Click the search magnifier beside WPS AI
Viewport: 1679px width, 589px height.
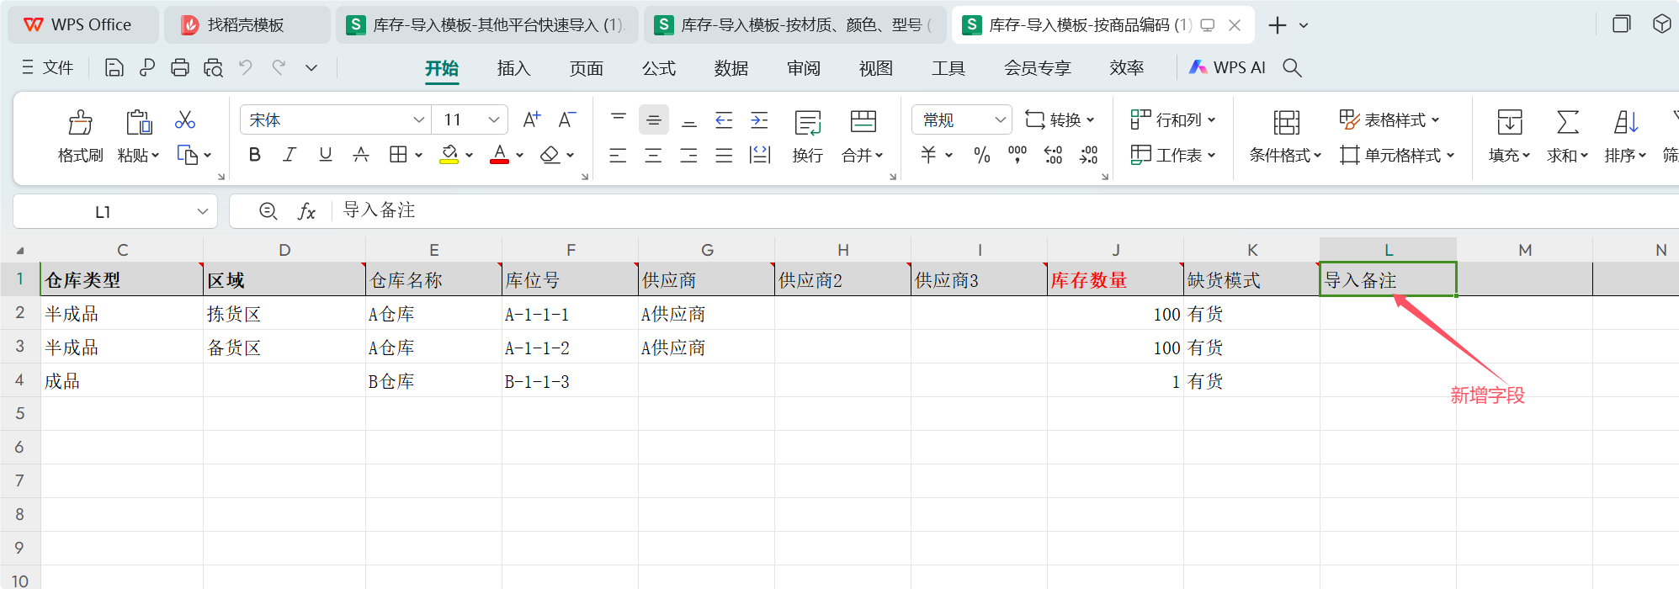[1292, 68]
